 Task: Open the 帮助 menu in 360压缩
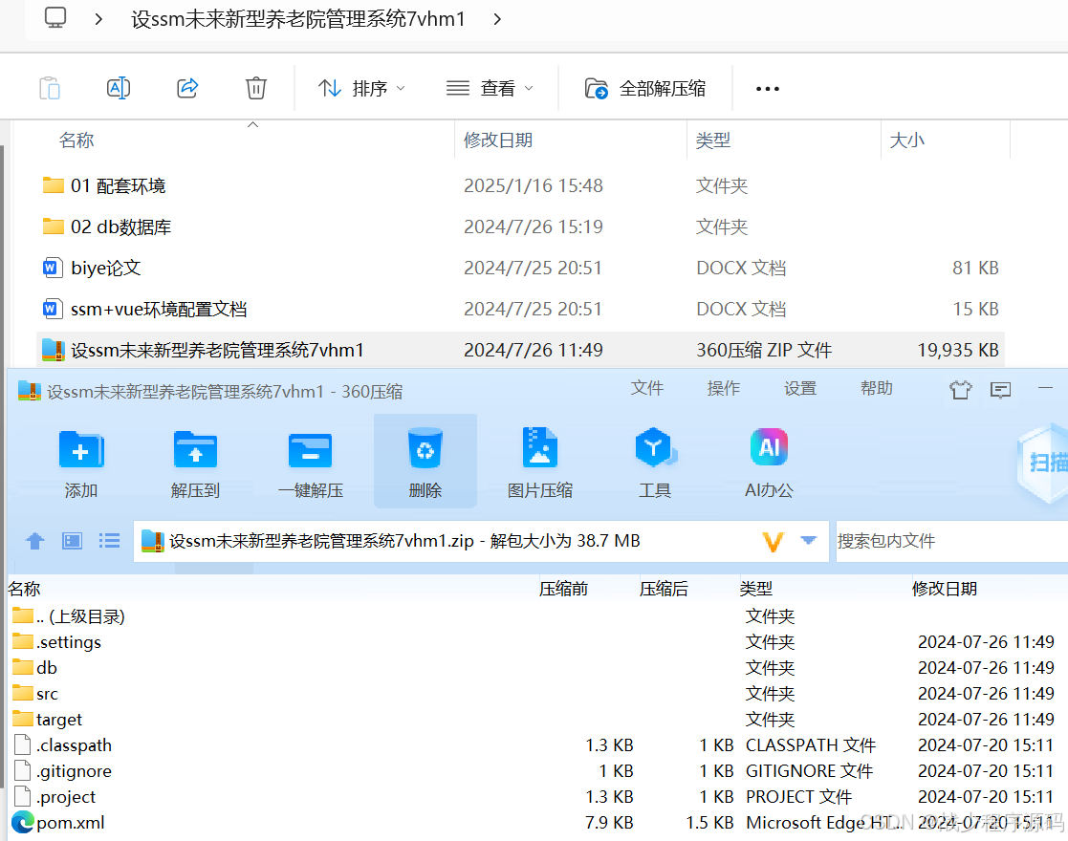coord(877,388)
